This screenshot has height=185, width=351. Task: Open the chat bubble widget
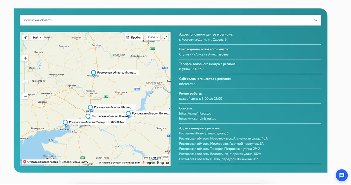click(x=342, y=175)
